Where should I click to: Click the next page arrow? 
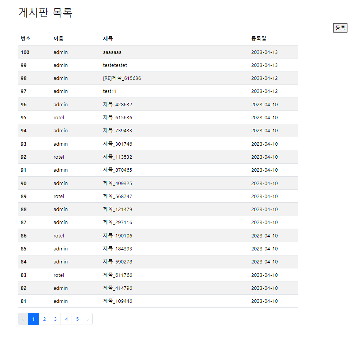point(88,319)
